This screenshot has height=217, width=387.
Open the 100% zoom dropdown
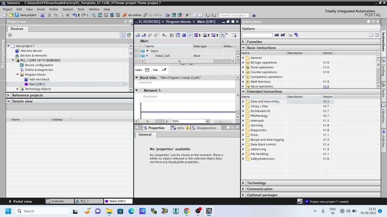207,121
